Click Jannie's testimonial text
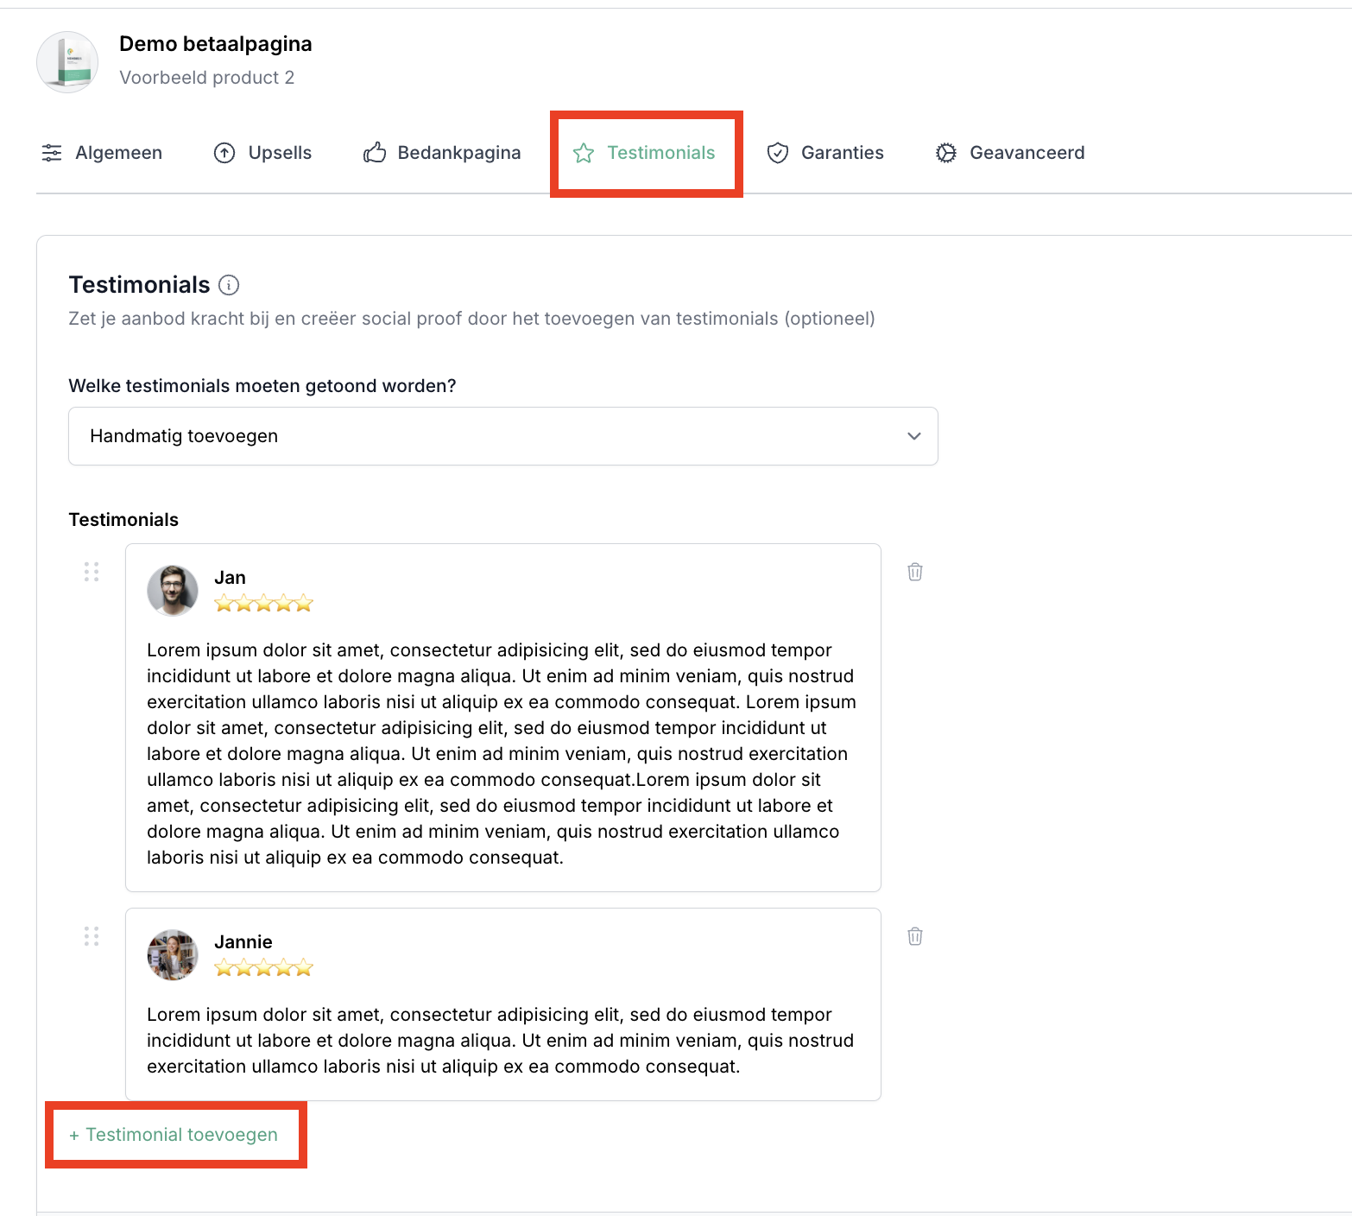 click(x=501, y=1040)
